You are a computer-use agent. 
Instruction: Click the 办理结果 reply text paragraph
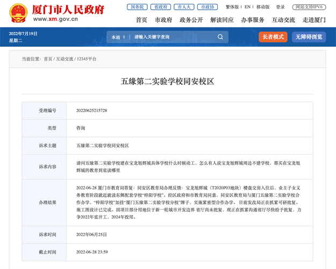click(x=189, y=202)
